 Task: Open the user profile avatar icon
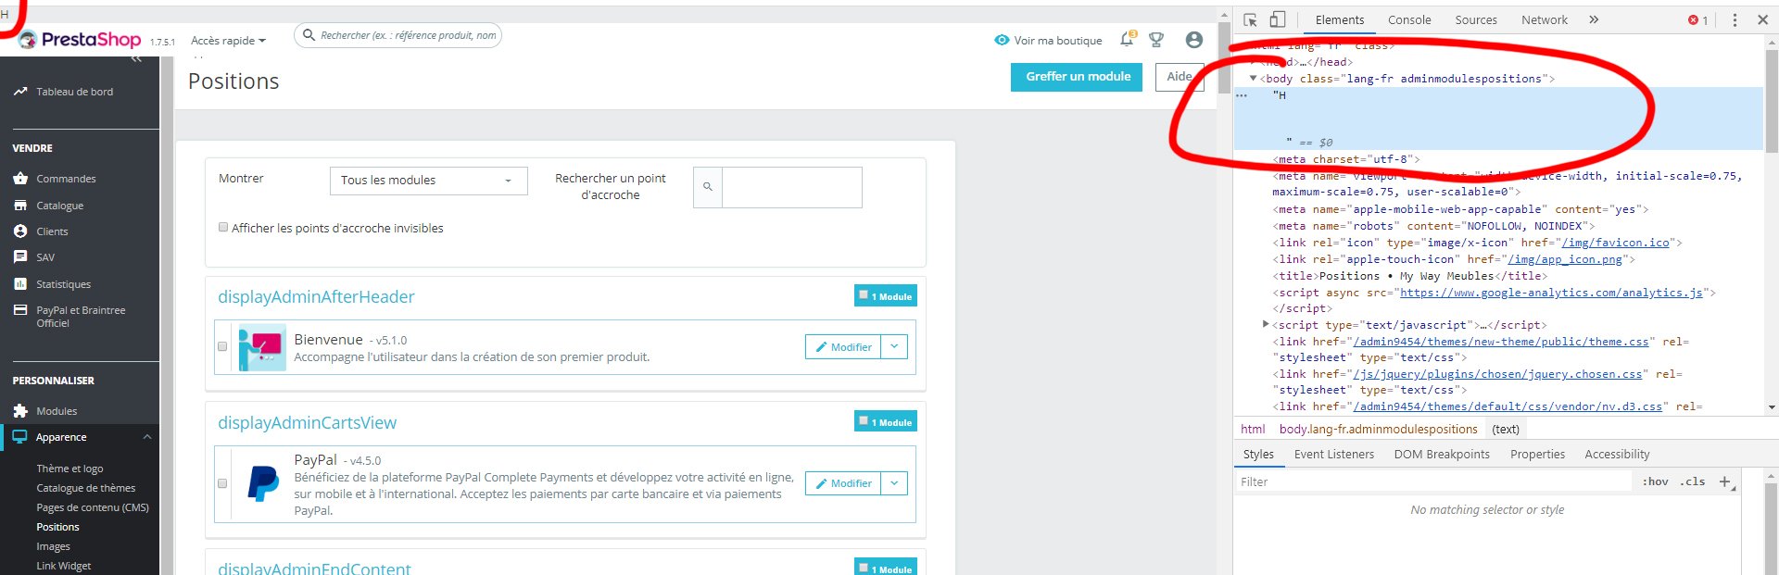click(x=1194, y=40)
